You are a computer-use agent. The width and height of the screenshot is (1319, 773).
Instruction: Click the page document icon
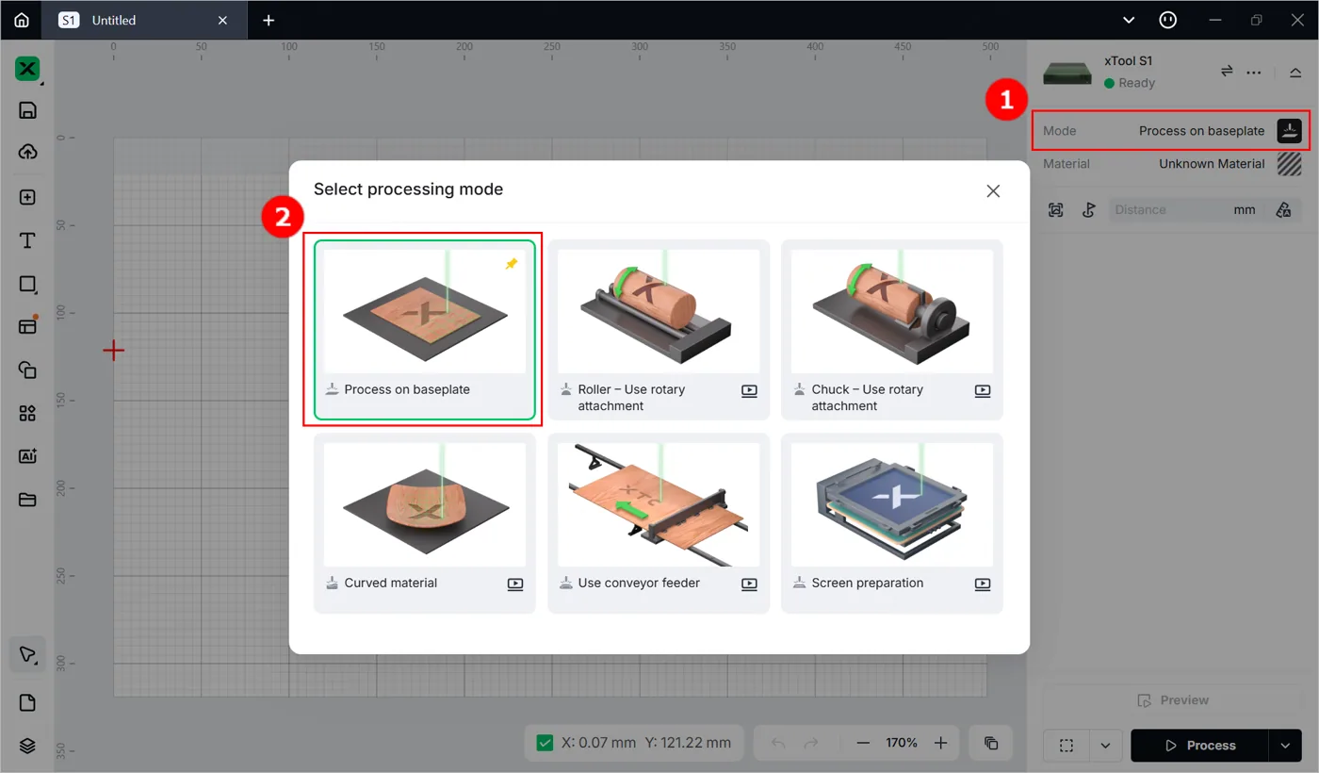click(x=27, y=702)
